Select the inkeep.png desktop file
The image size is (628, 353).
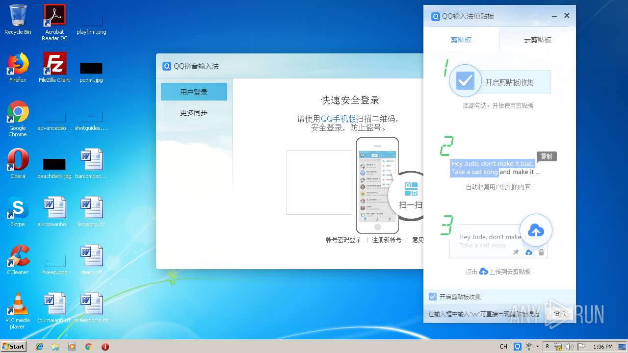pyautogui.click(x=54, y=264)
